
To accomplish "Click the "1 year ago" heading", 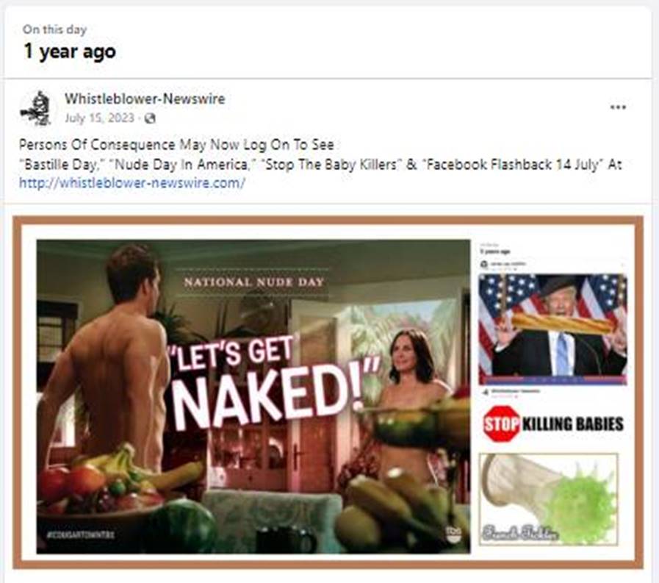I will pos(70,51).
